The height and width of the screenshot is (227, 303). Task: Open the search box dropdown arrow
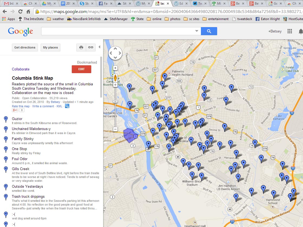click(x=197, y=31)
